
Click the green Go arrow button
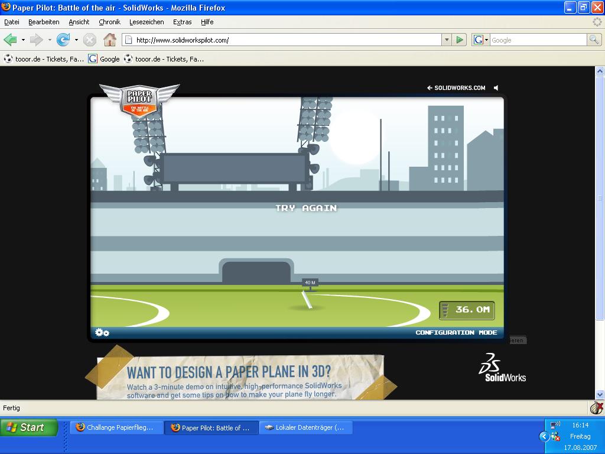coord(460,40)
